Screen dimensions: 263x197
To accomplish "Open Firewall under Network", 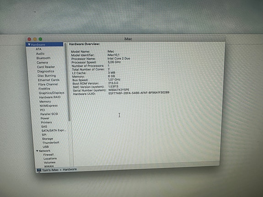I will (48, 155).
